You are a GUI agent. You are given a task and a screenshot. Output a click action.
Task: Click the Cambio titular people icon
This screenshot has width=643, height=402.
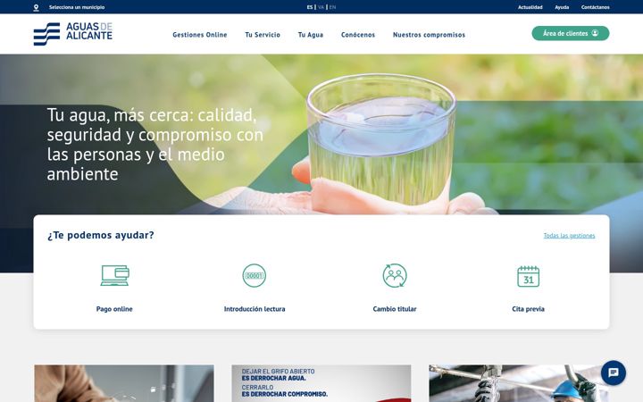395,276
